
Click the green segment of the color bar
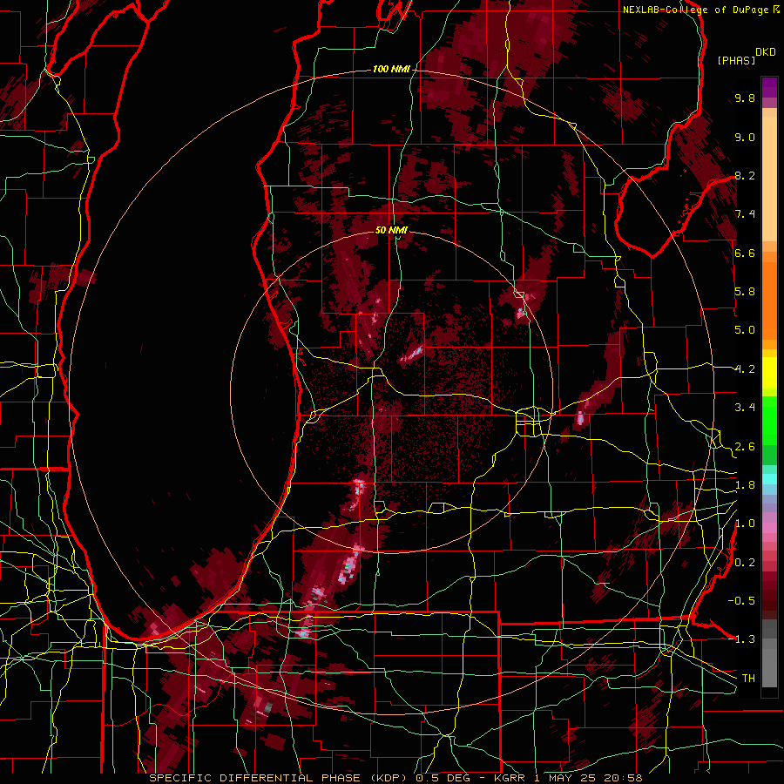pyautogui.click(x=769, y=422)
